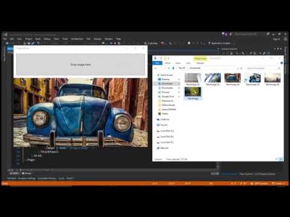290x217 pixels.
Task: Switch to the Live Property Explorer tab
Action: 265,174
